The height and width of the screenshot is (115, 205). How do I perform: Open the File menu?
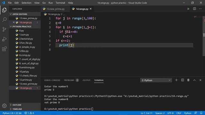tap(10, 3)
